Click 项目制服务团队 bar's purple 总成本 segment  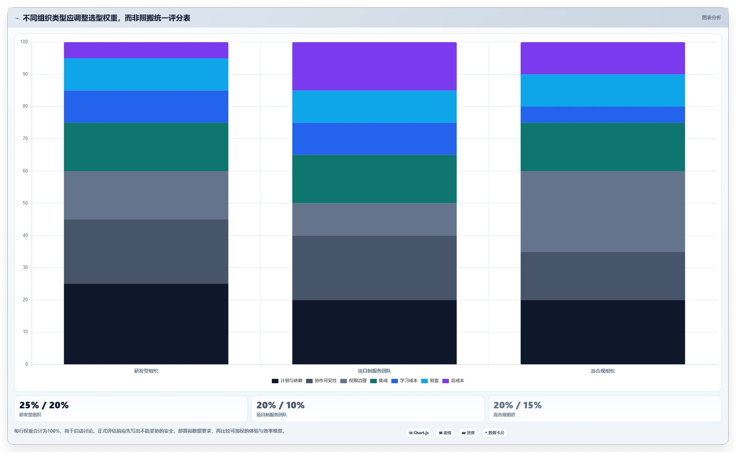(x=374, y=66)
